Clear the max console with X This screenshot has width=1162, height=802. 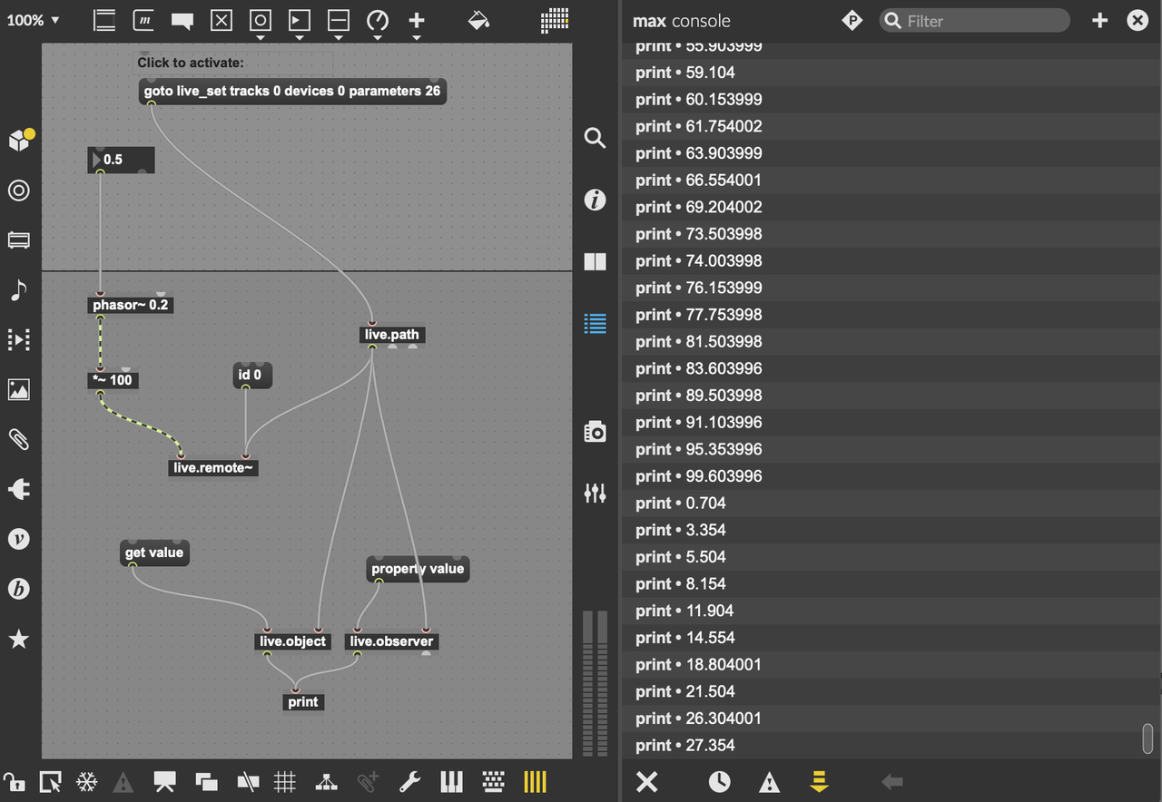(x=646, y=781)
